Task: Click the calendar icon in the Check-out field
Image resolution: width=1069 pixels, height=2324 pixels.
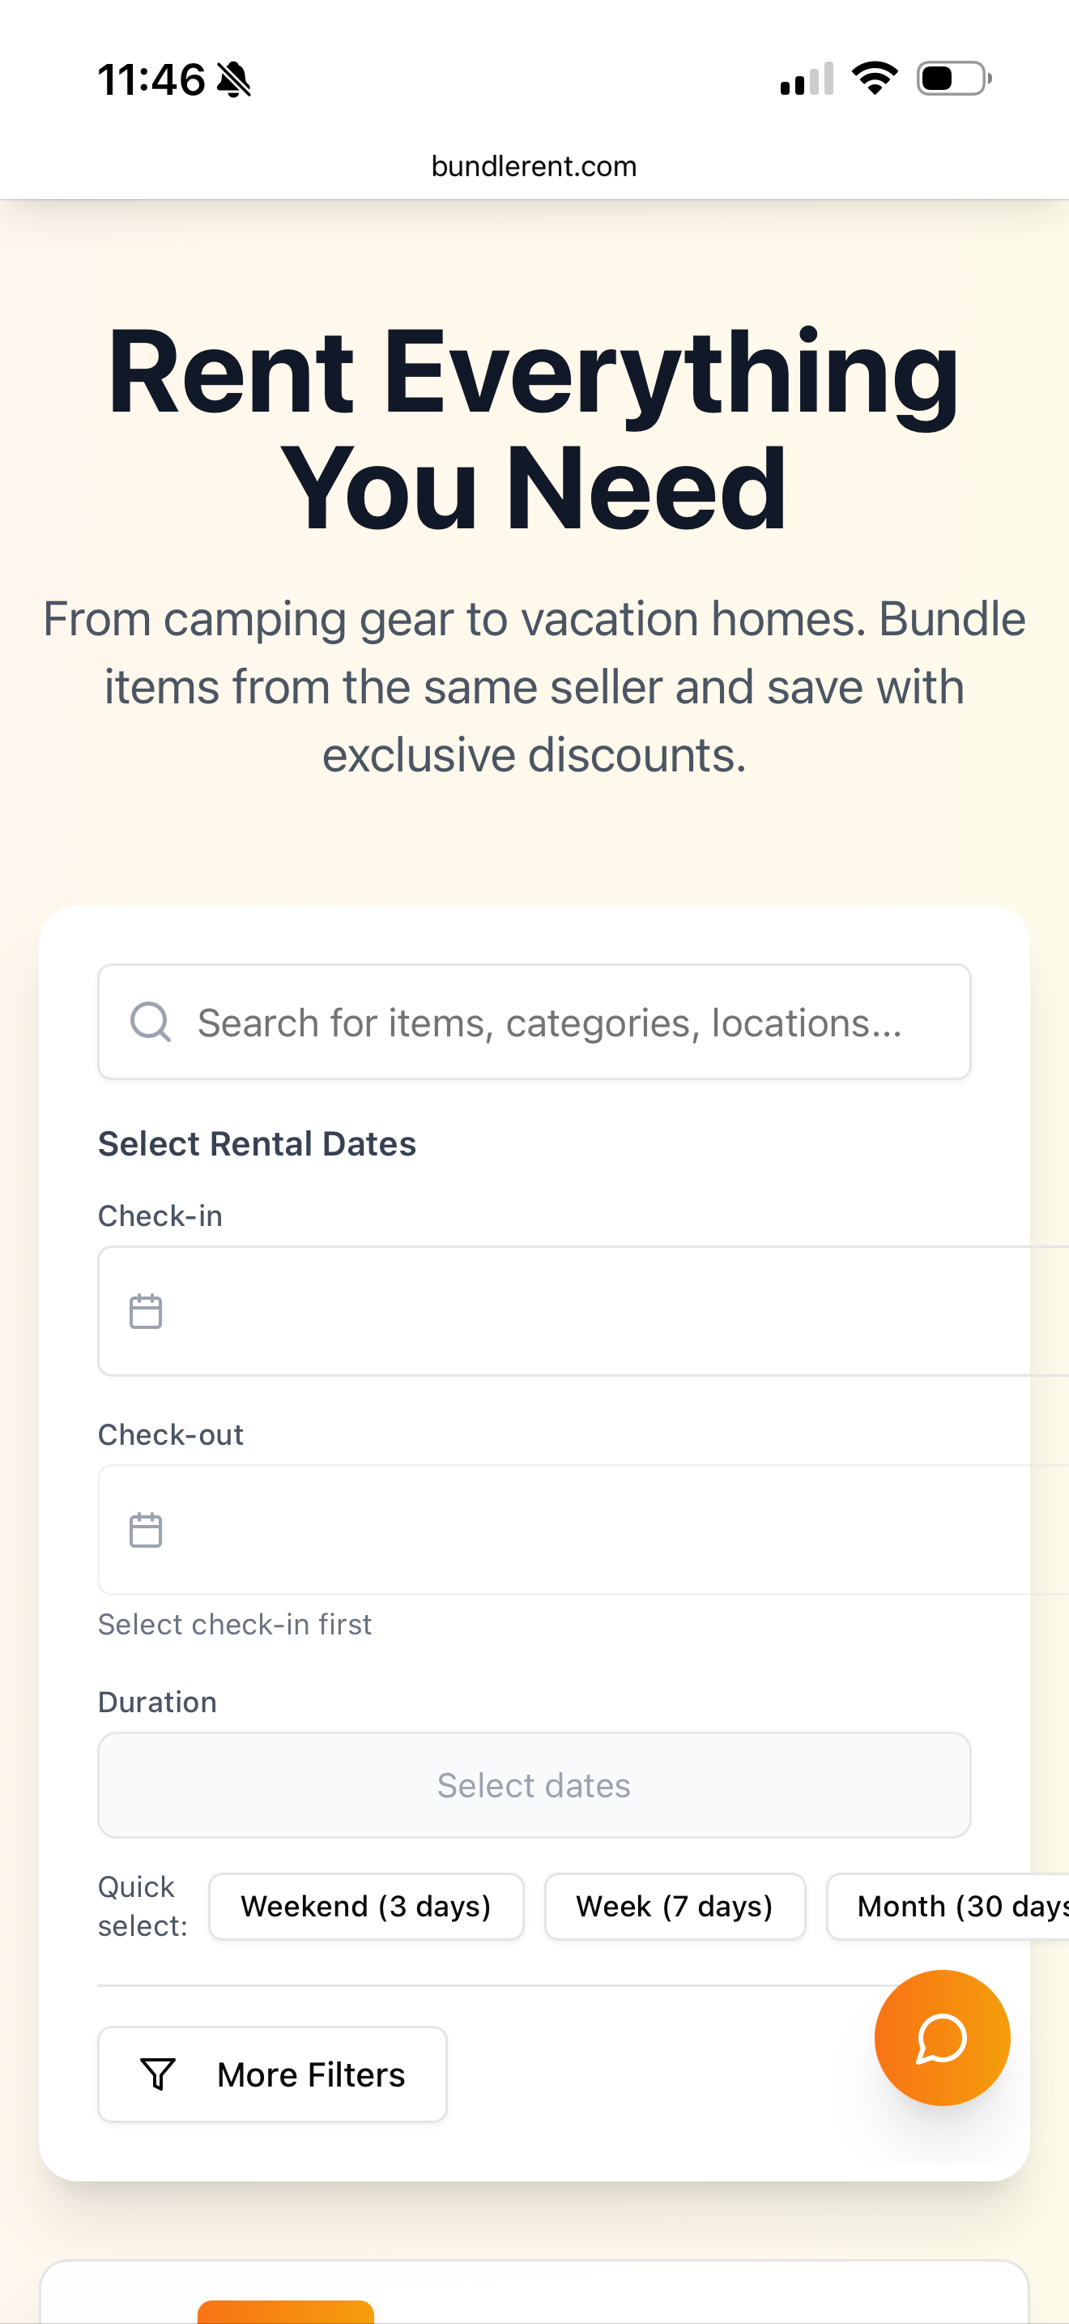Action: [145, 1529]
